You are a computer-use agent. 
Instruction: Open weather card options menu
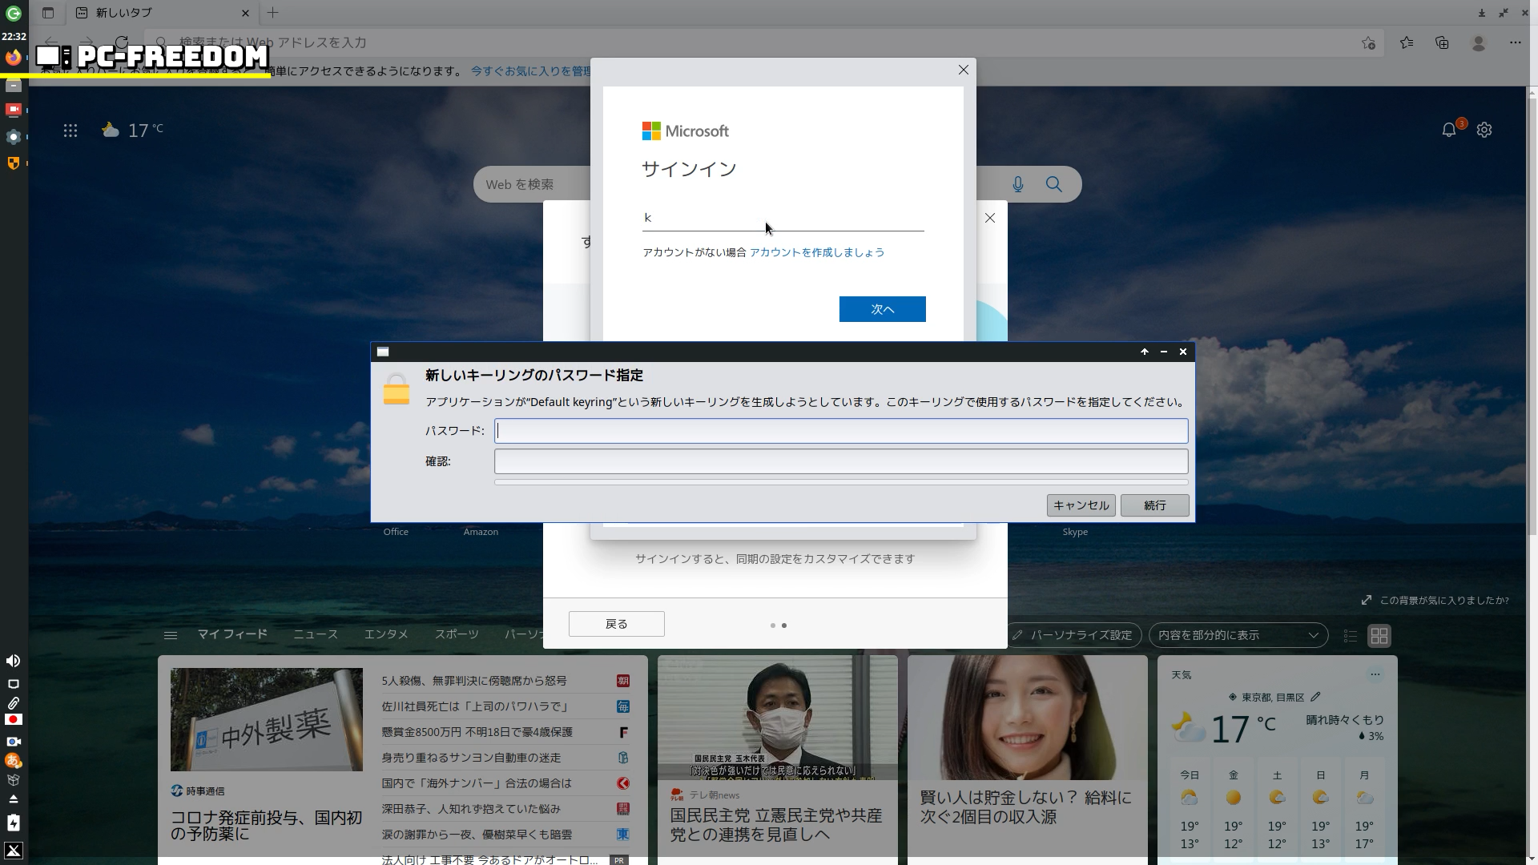click(x=1375, y=674)
